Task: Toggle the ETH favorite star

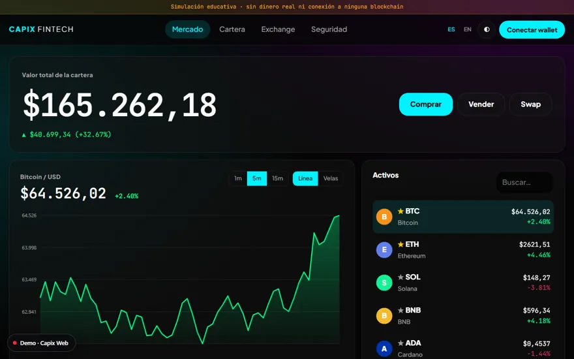Action: (400, 244)
